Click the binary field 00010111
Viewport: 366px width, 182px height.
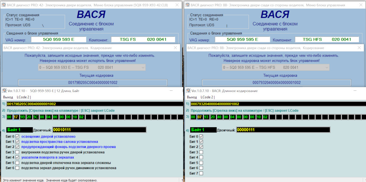[100, 130]
